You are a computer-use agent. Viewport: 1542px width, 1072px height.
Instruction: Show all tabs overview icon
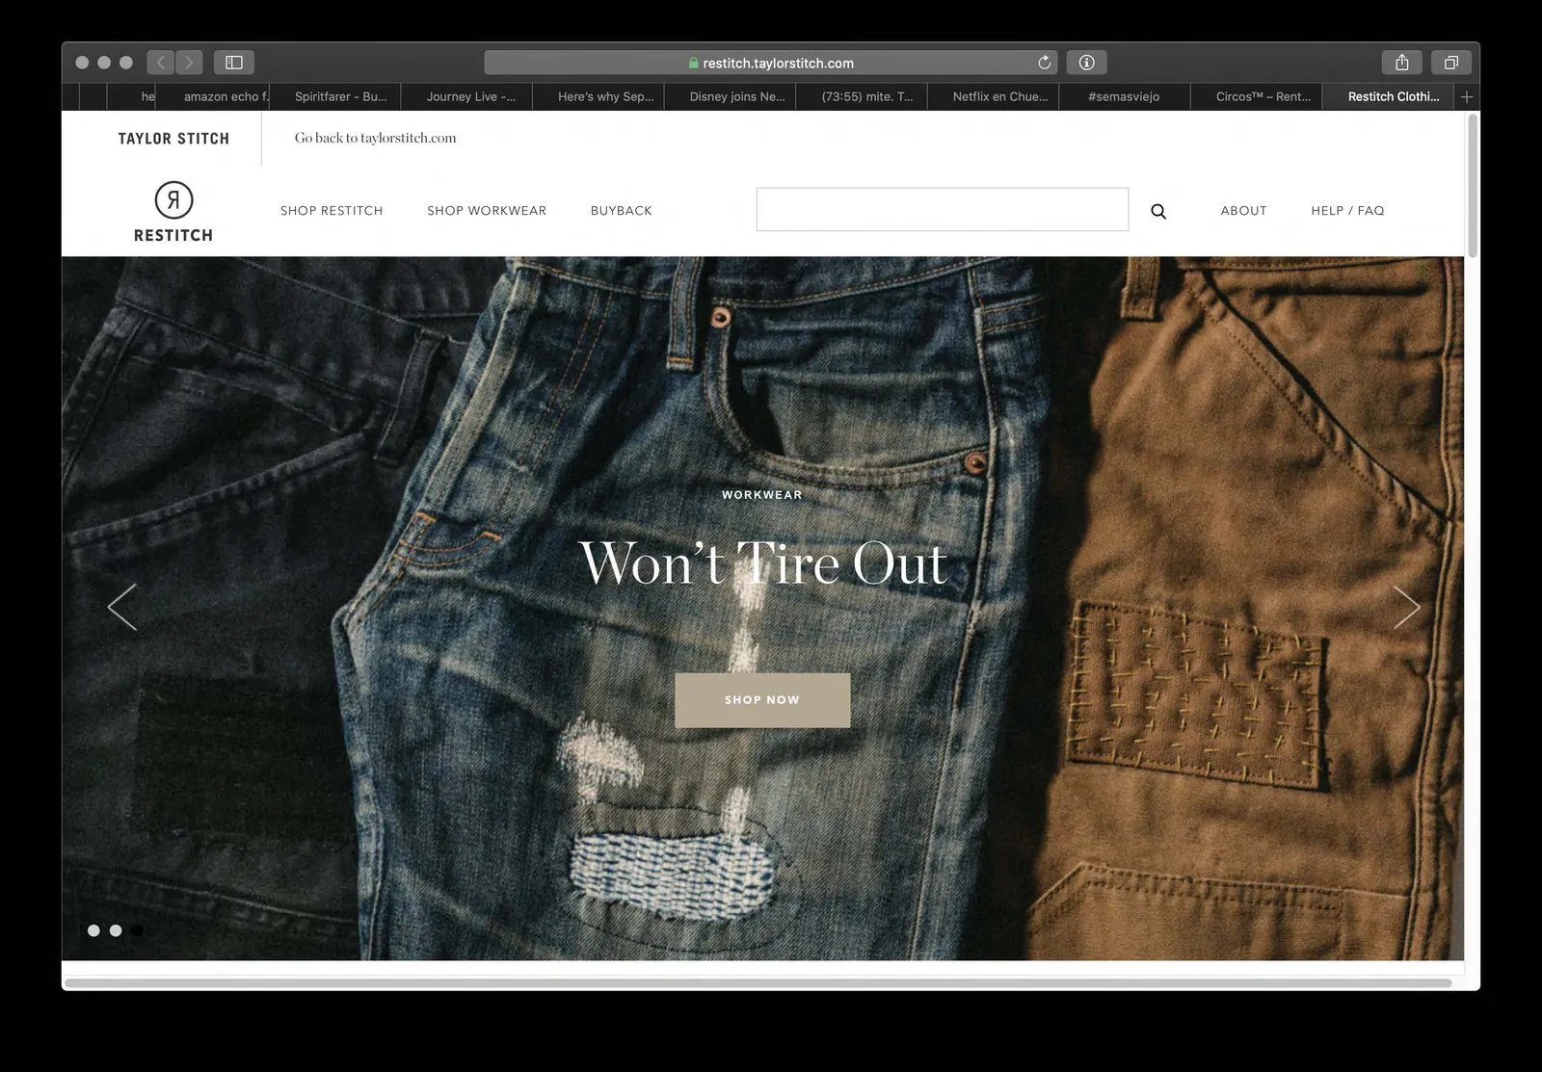(x=1450, y=63)
